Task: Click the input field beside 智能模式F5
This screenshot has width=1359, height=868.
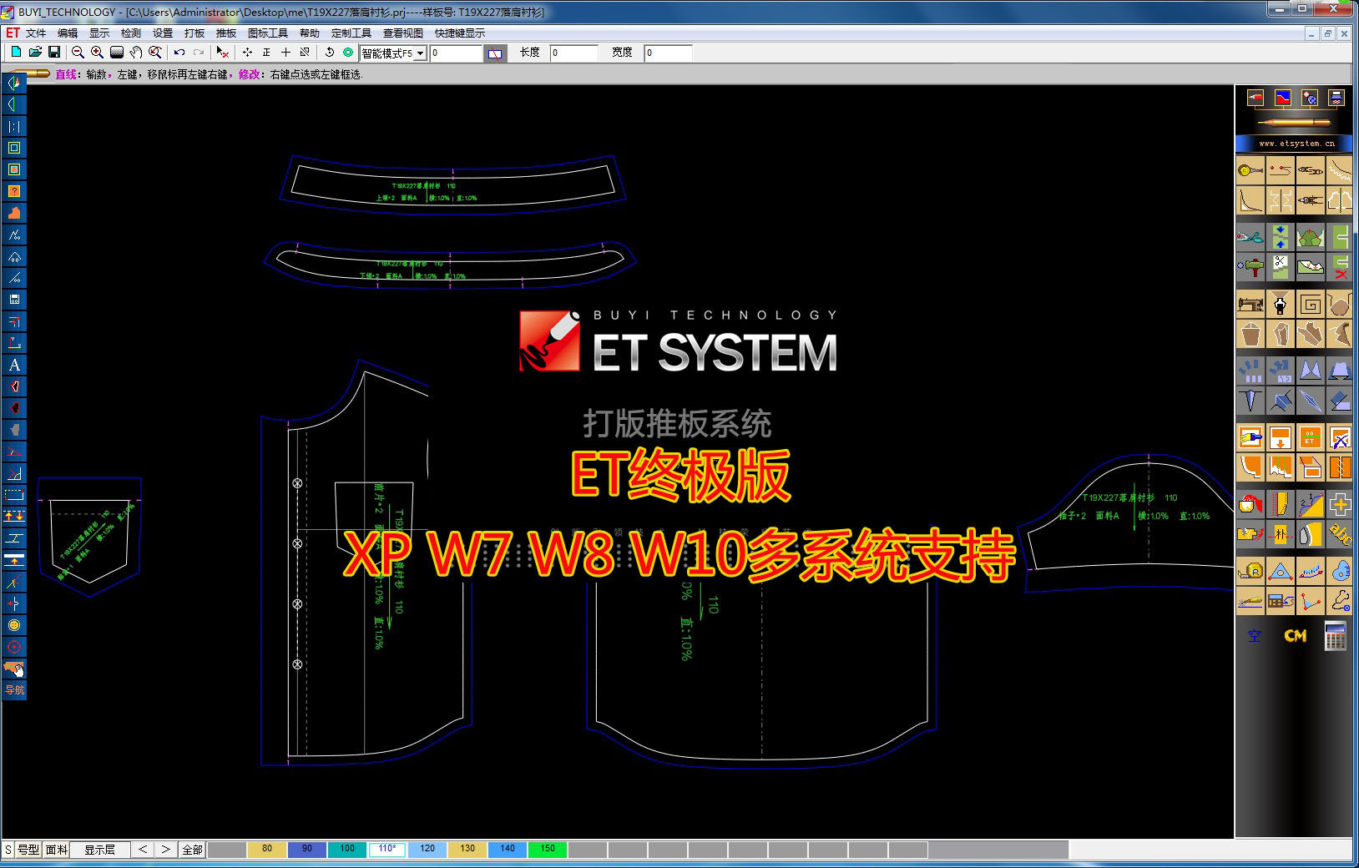Action: pos(456,53)
